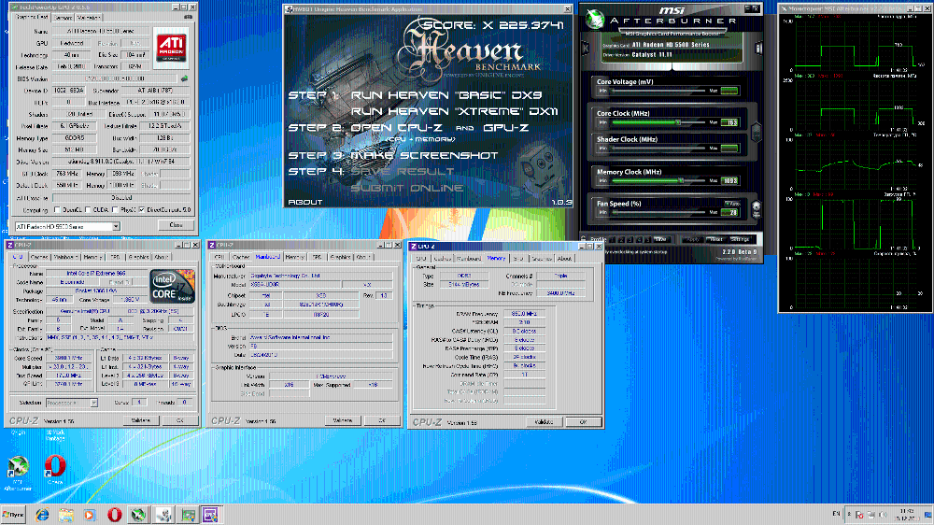Click Validate in the processor CPU-Z window
Viewport: 934px width, 525px height.
tap(141, 420)
